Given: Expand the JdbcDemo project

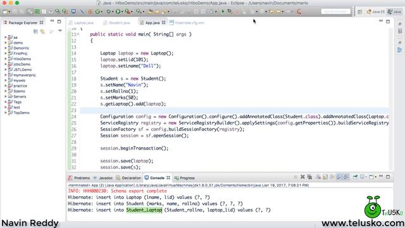Looking at the screenshot, I should [6, 65].
